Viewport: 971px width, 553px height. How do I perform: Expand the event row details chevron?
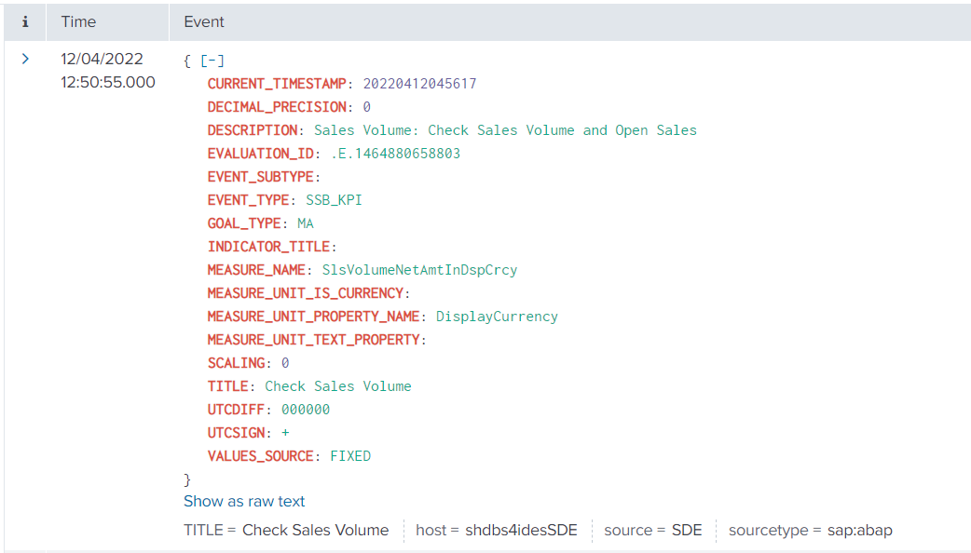[25, 59]
